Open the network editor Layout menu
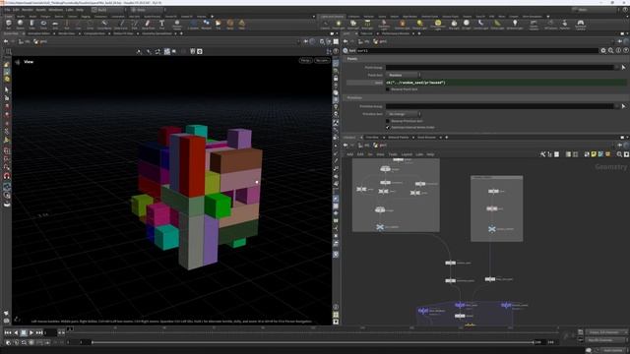The image size is (630, 354). pos(407,154)
